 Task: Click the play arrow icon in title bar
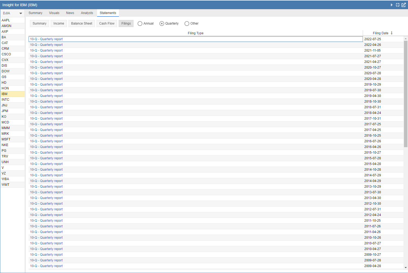click(392, 5)
